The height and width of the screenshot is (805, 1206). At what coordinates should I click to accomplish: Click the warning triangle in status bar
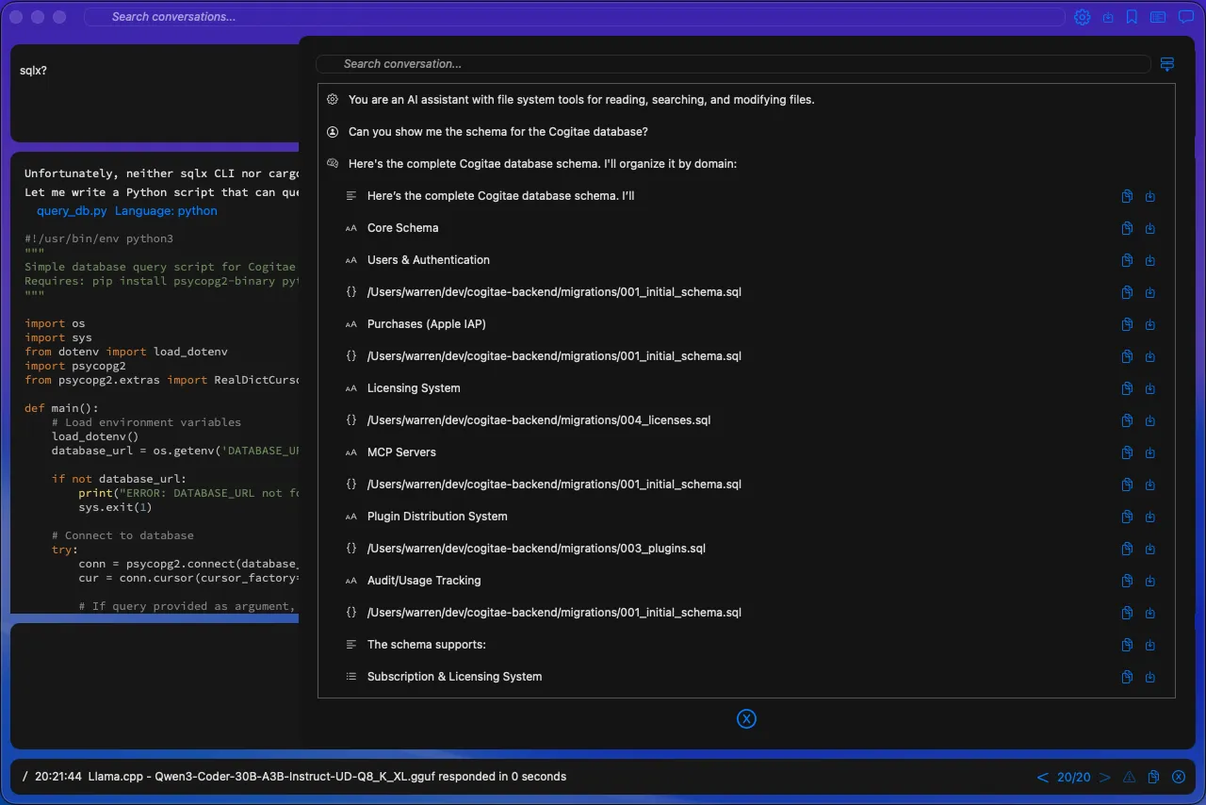pyautogui.click(x=1129, y=778)
